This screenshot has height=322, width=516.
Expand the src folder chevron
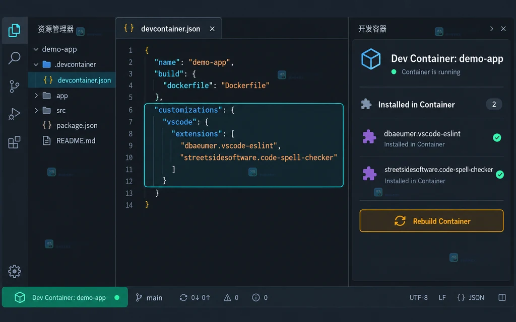click(36, 110)
